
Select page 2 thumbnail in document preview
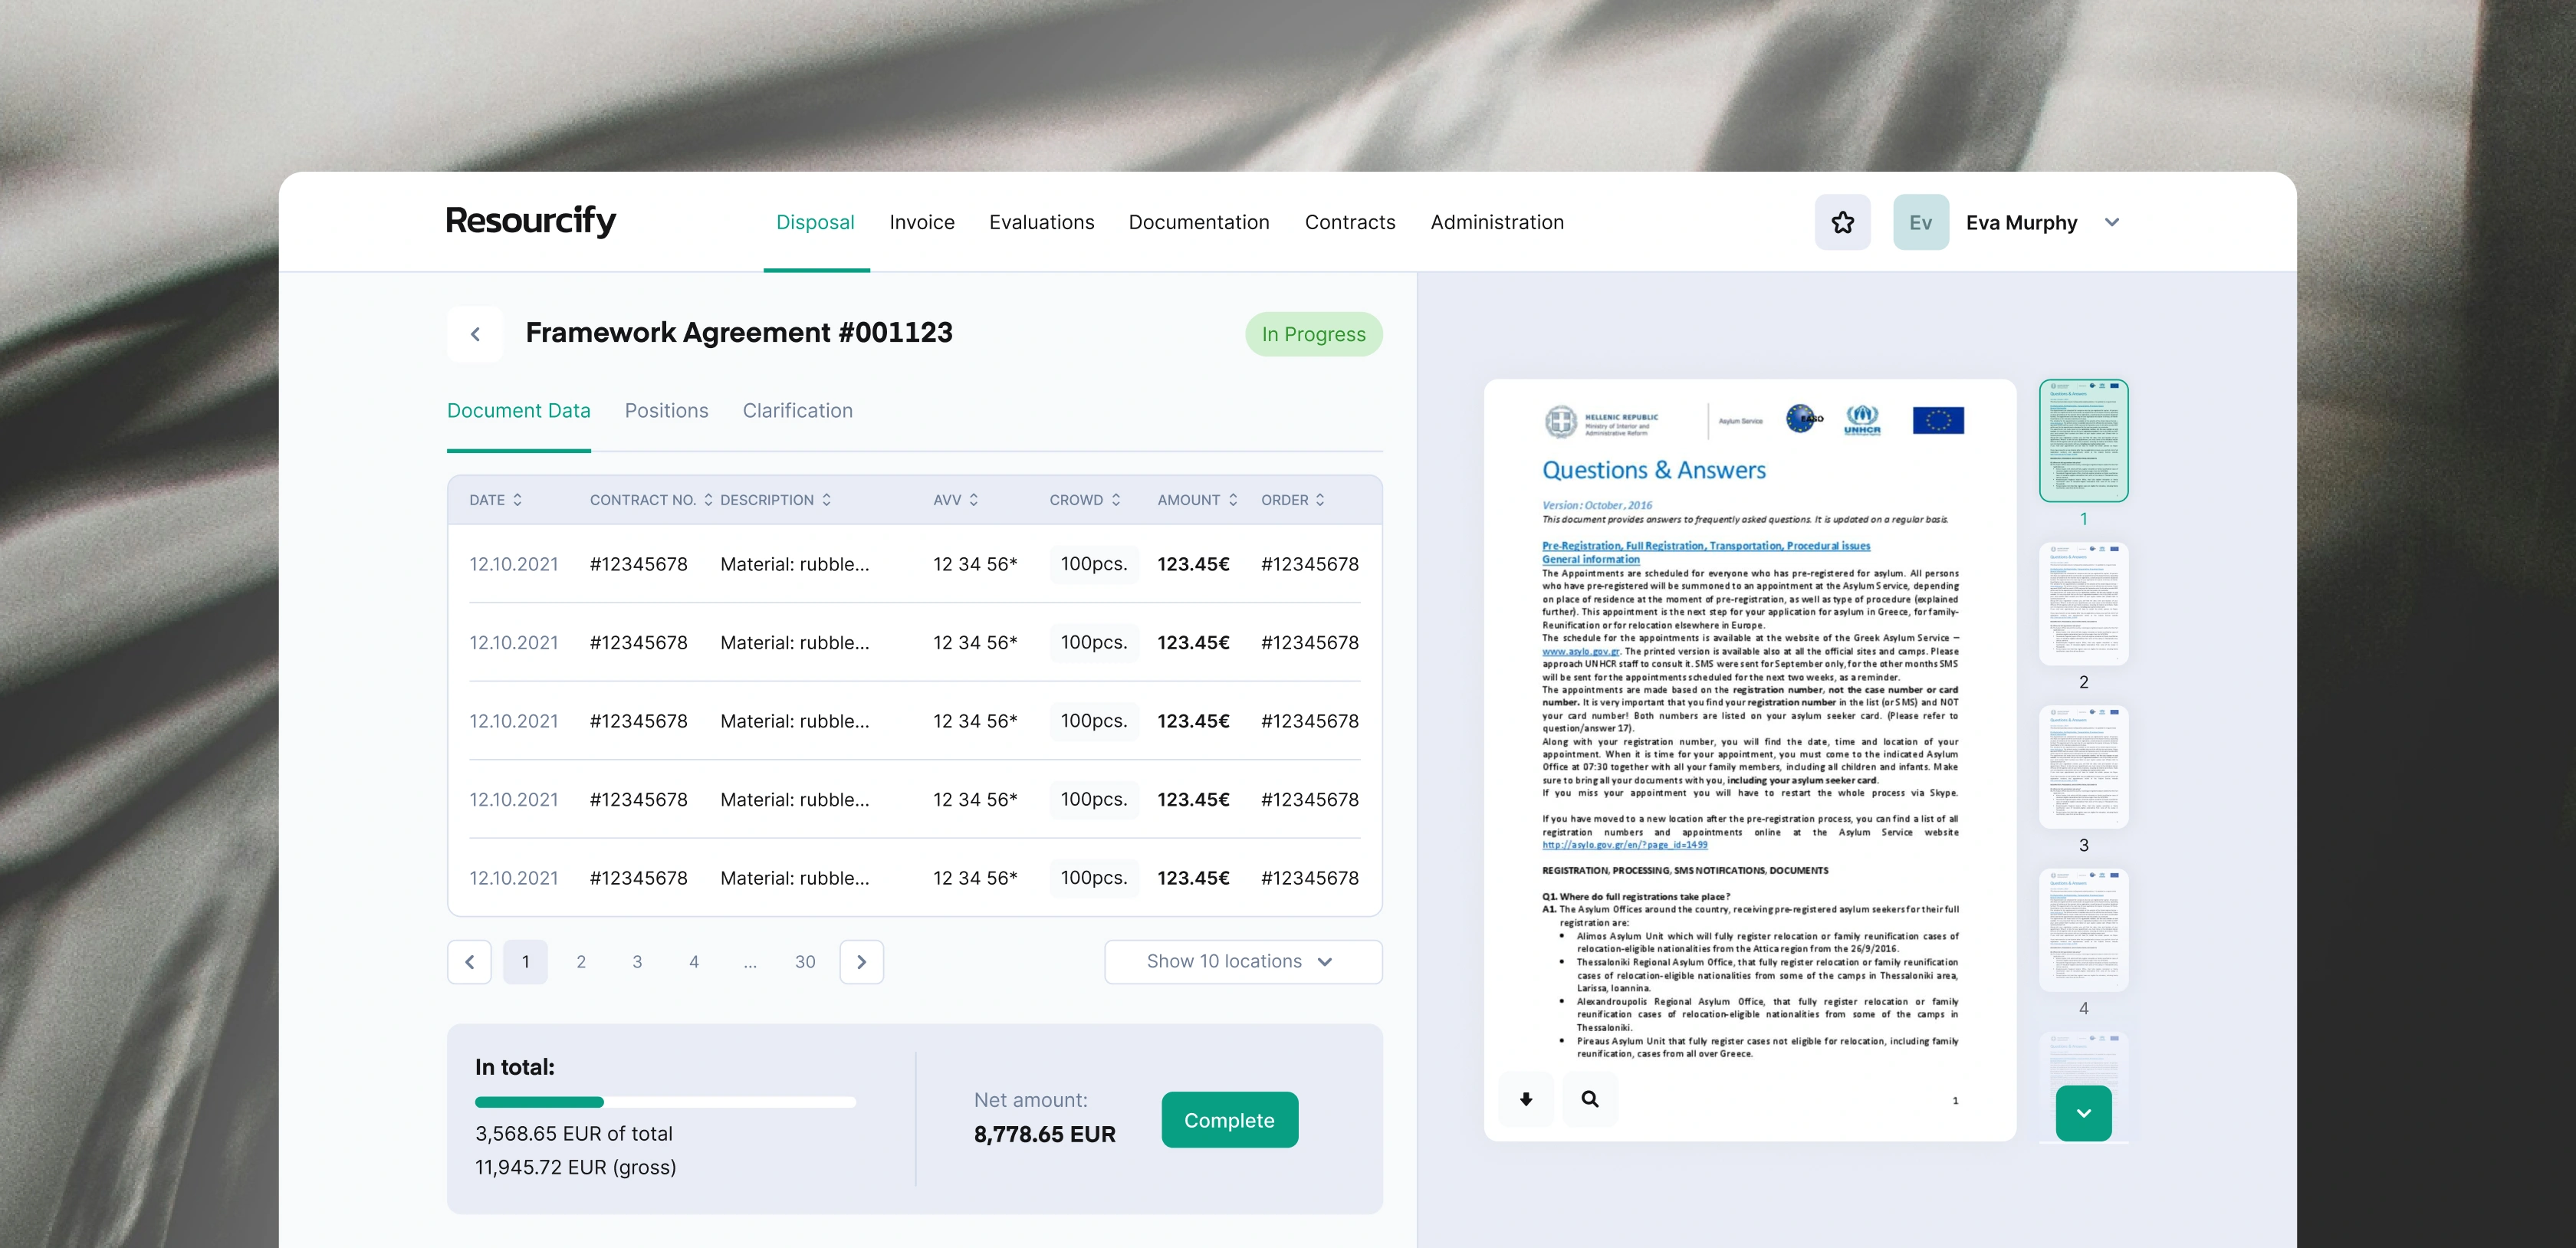click(x=2084, y=603)
